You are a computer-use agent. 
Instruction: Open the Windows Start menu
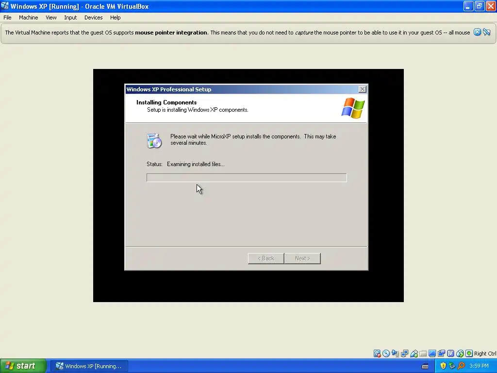(x=23, y=366)
